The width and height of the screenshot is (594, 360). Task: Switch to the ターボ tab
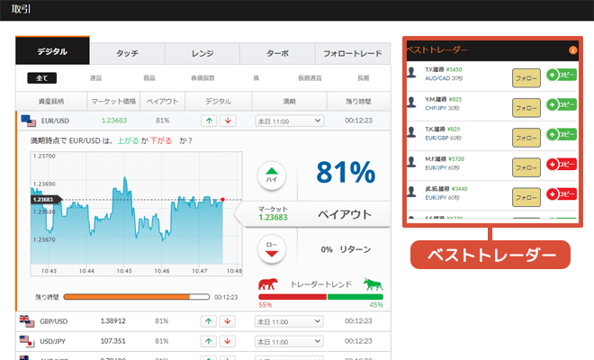click(x=277, y=53)
